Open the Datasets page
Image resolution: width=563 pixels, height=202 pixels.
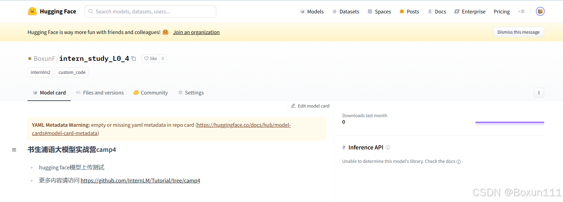pos(346,11)
